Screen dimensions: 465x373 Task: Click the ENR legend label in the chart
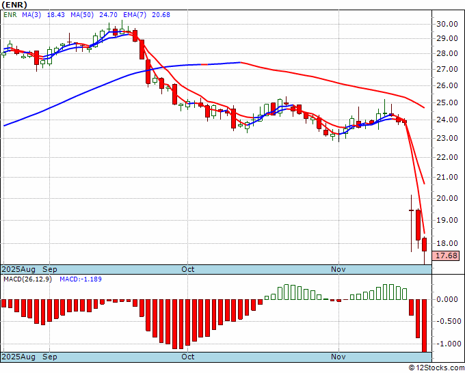pos(10,15)
